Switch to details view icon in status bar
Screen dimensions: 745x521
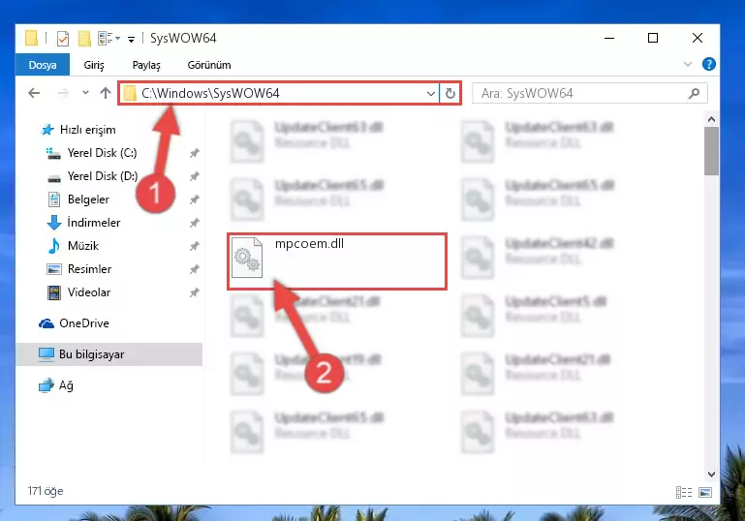point(684,493)
